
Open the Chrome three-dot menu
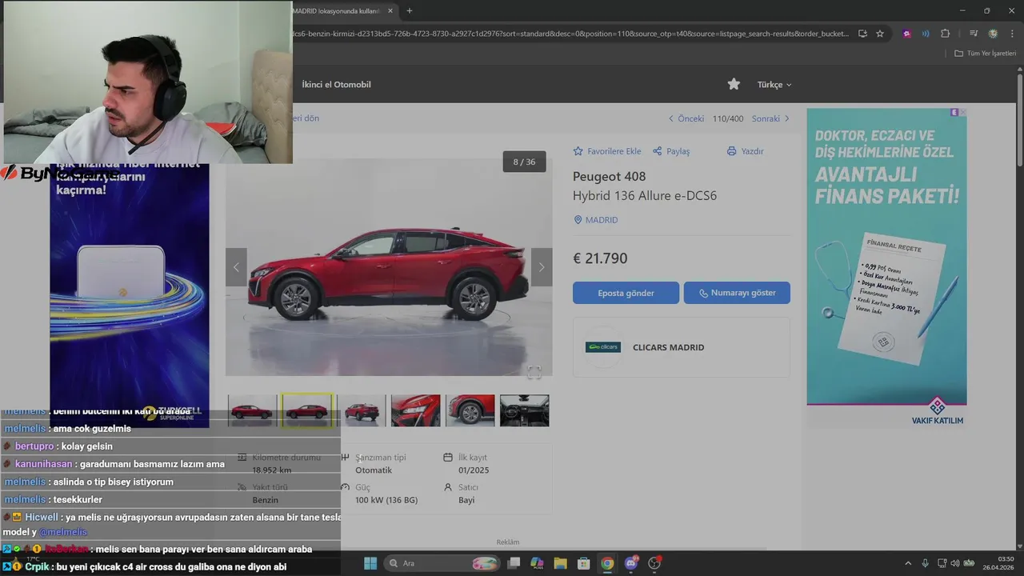[x=1011, y=34]
